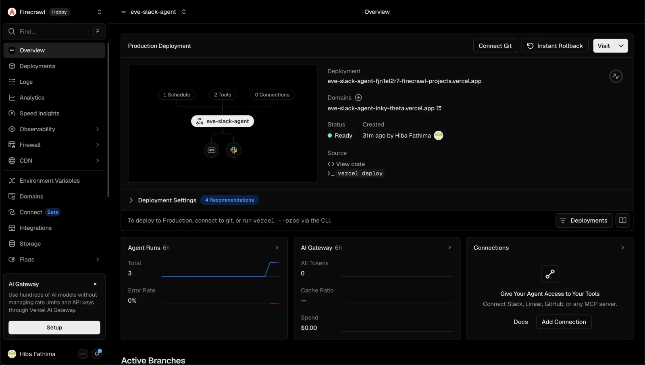Open Logs in the sidebar
The image size is (645, 365).
click(x=54, y=82)
